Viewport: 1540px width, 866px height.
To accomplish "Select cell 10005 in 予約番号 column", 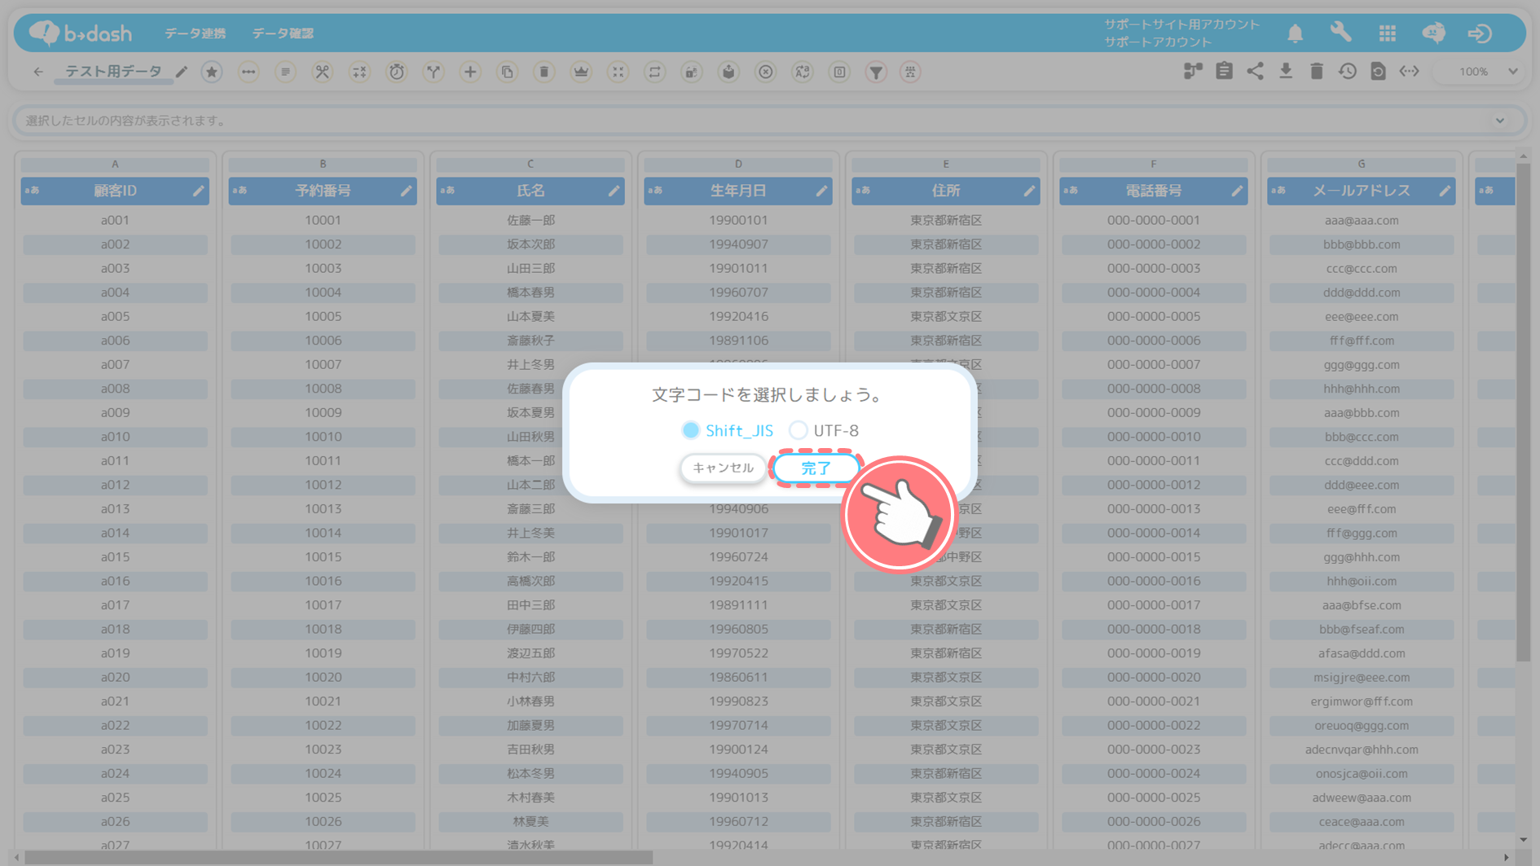I will (323, 316).
